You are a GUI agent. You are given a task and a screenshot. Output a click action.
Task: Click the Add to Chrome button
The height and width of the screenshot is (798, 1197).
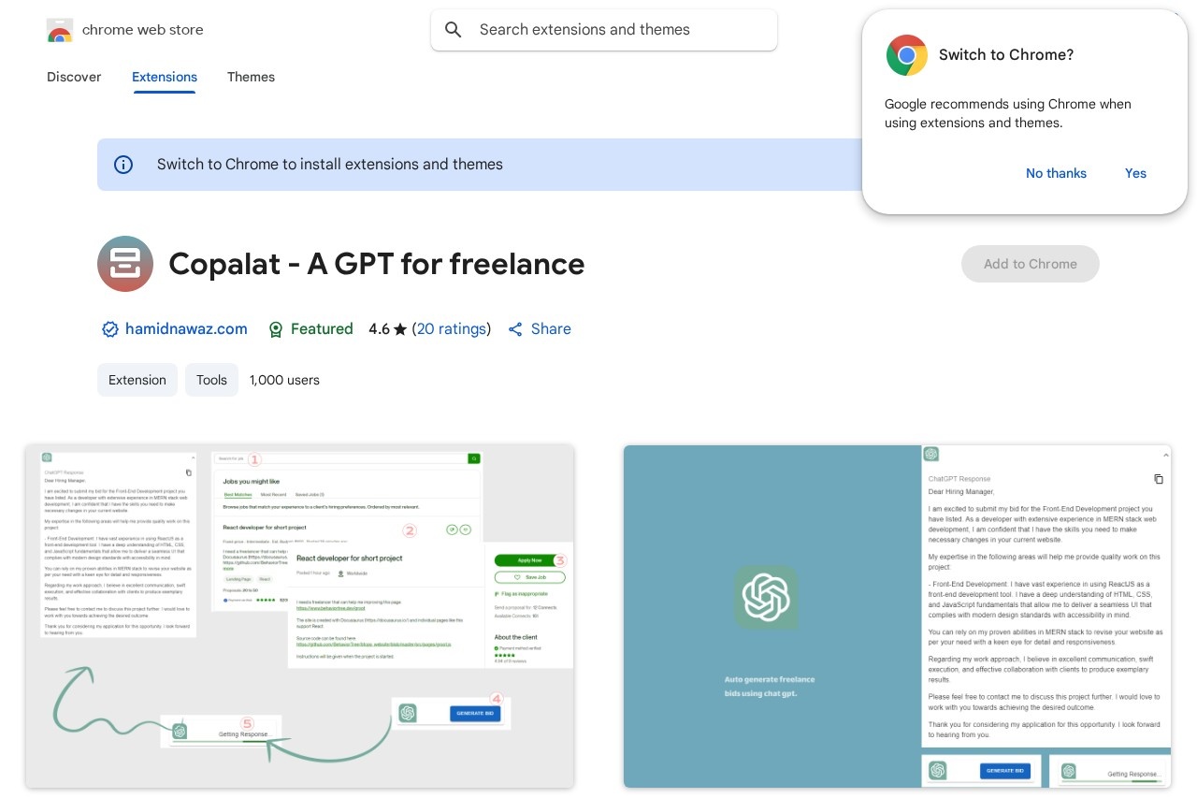1030,264
